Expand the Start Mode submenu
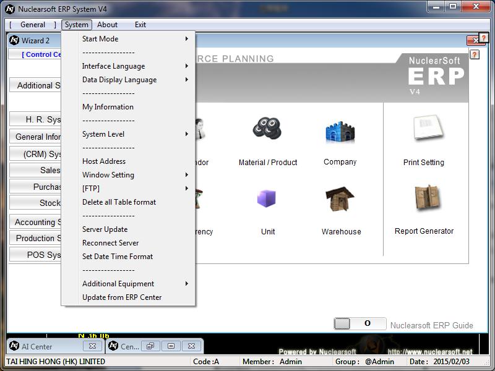The height and width of the screenshot is (371, 495). (x=128, y=39)
